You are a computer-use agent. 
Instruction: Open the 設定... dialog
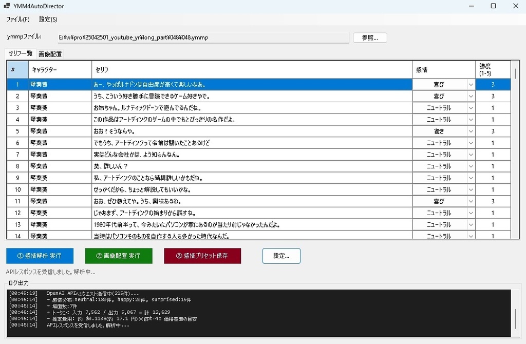[281, 256]
